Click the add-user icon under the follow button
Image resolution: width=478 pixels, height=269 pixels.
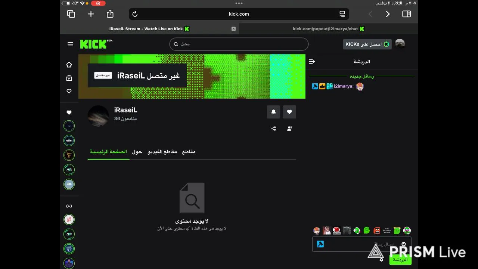(x=289, y=129)
